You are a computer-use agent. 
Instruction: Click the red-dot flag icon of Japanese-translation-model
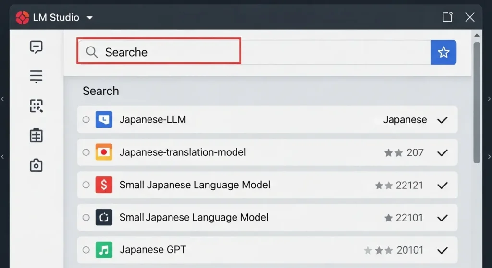point(104,152)
